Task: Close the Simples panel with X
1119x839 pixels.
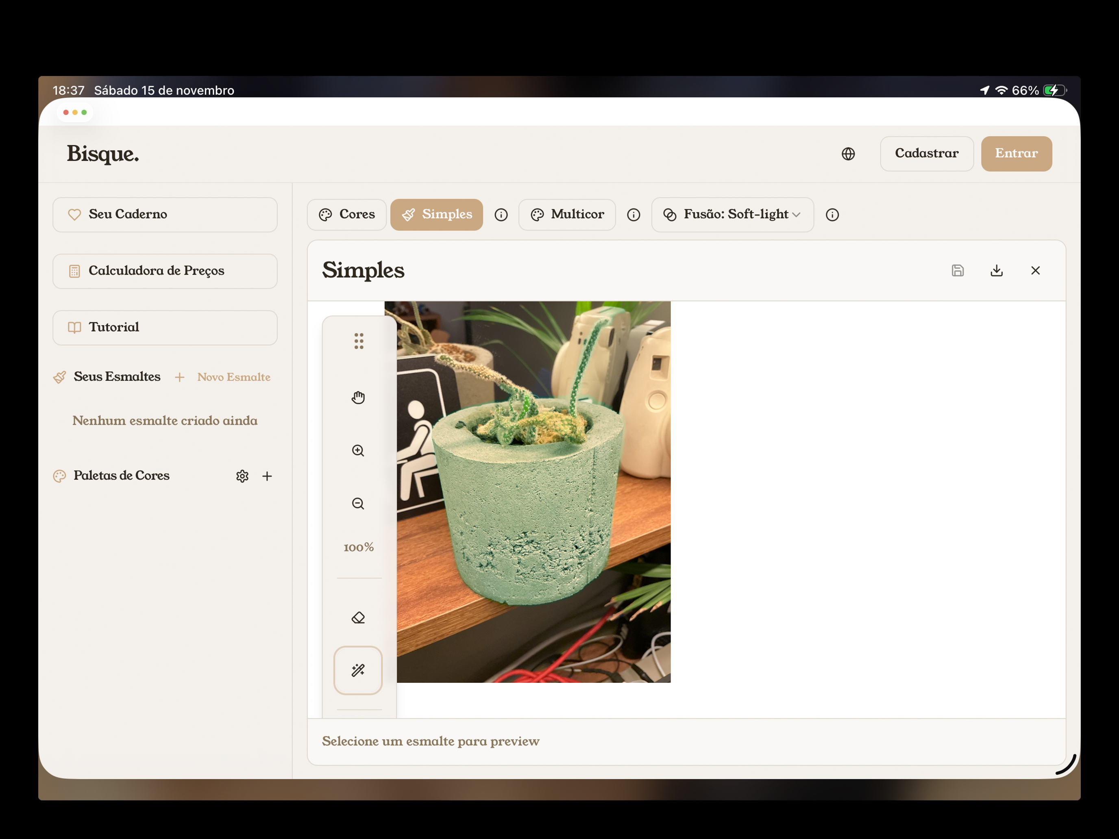Action: 1036,271
